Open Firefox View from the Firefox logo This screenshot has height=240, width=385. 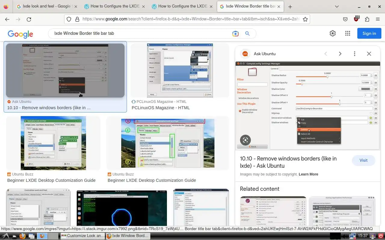coord(6,6)
